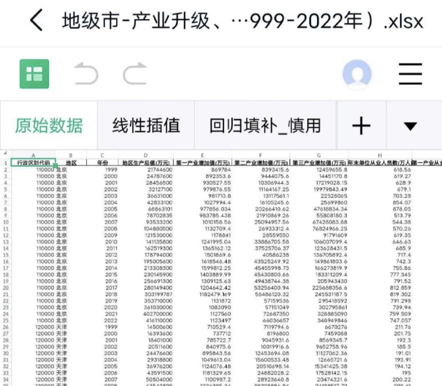The image size is (442, 386).
Task: Switch to the 原始数据 sheet tab
Action: [x=49, y=125]
